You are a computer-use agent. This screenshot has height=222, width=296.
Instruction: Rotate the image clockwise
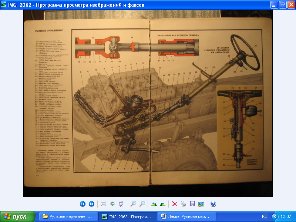154,204
